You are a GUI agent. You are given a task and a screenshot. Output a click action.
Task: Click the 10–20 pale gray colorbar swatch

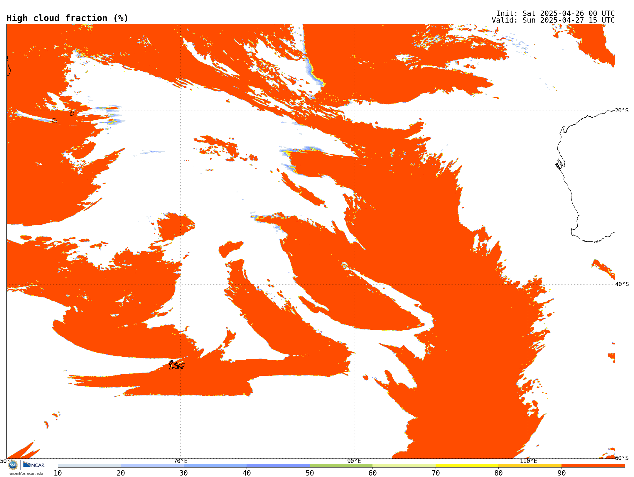[x=89, y=466]
